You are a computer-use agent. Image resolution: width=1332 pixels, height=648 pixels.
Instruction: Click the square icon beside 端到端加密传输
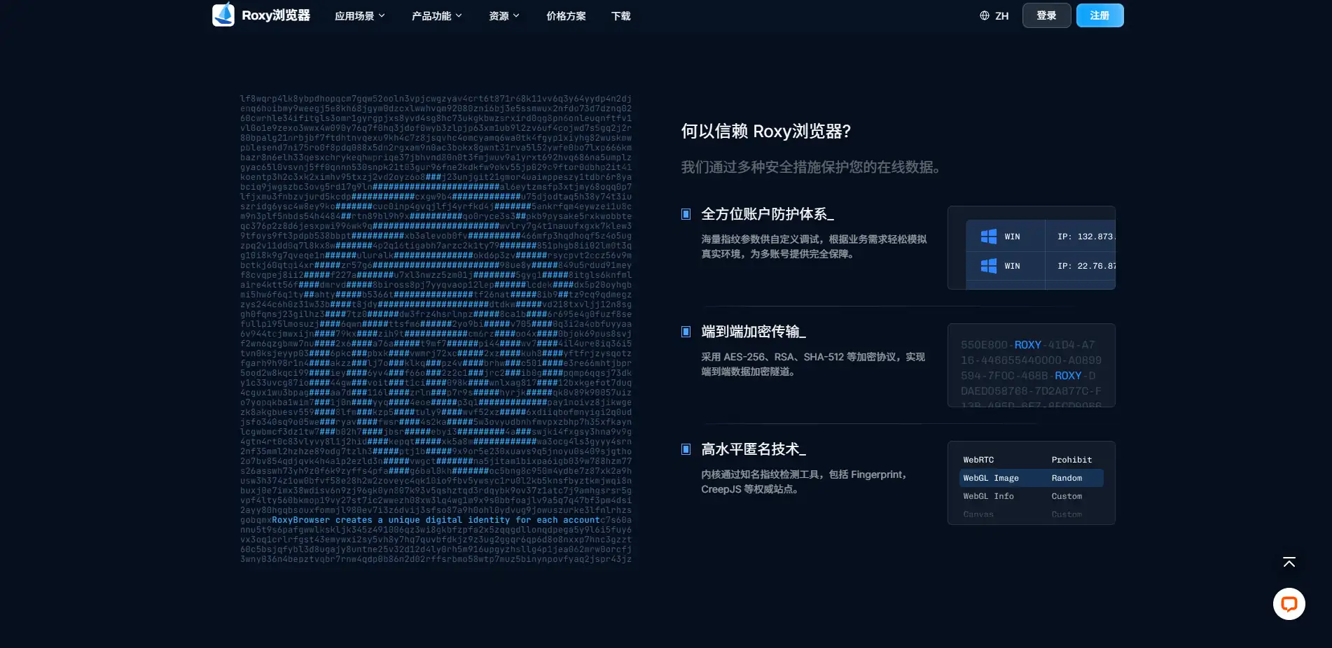point(686,332)
